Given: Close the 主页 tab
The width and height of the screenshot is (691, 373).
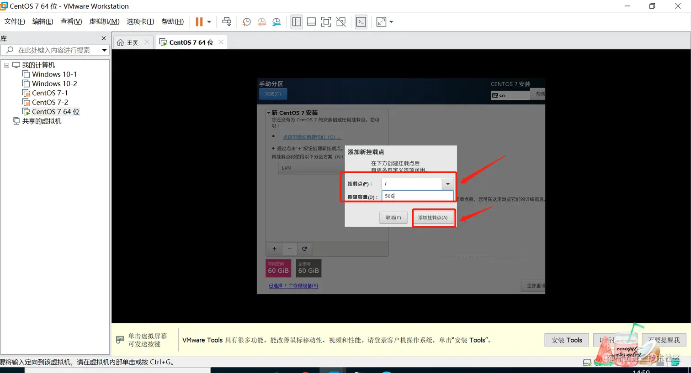Looking at the screenshot, I should pos(147,42).
